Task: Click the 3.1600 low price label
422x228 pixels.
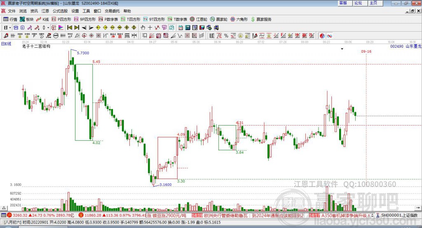Action: pyautogui.click(x=166, y=185)
